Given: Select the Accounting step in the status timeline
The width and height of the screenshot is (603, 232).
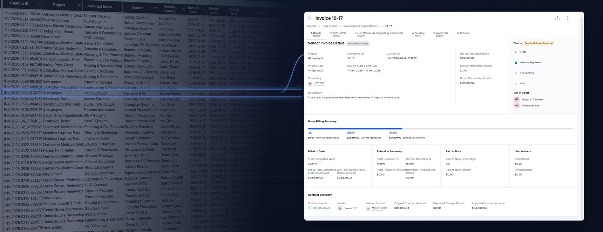Looking at the screenshot, I should click(526, 73).
